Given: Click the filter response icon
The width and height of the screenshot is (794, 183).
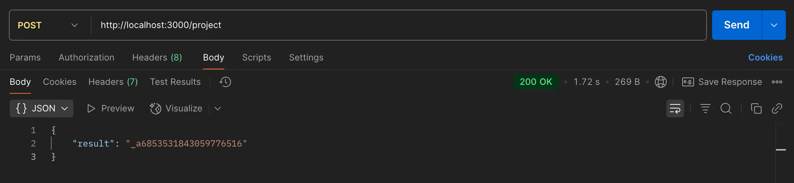Looking at the screenshot, I should click(705, 108).
